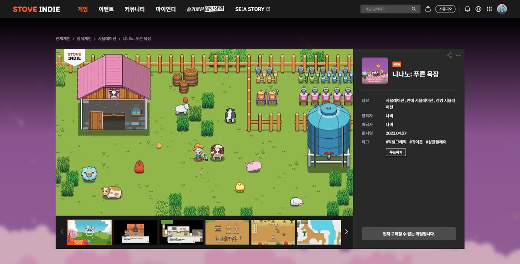Open the user profile avatar

[x=502, y=9]
